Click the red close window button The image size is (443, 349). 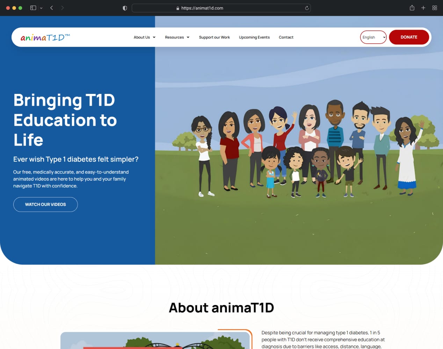pos(8,8)
